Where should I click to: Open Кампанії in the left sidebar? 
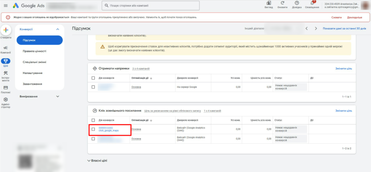(6, 50)
